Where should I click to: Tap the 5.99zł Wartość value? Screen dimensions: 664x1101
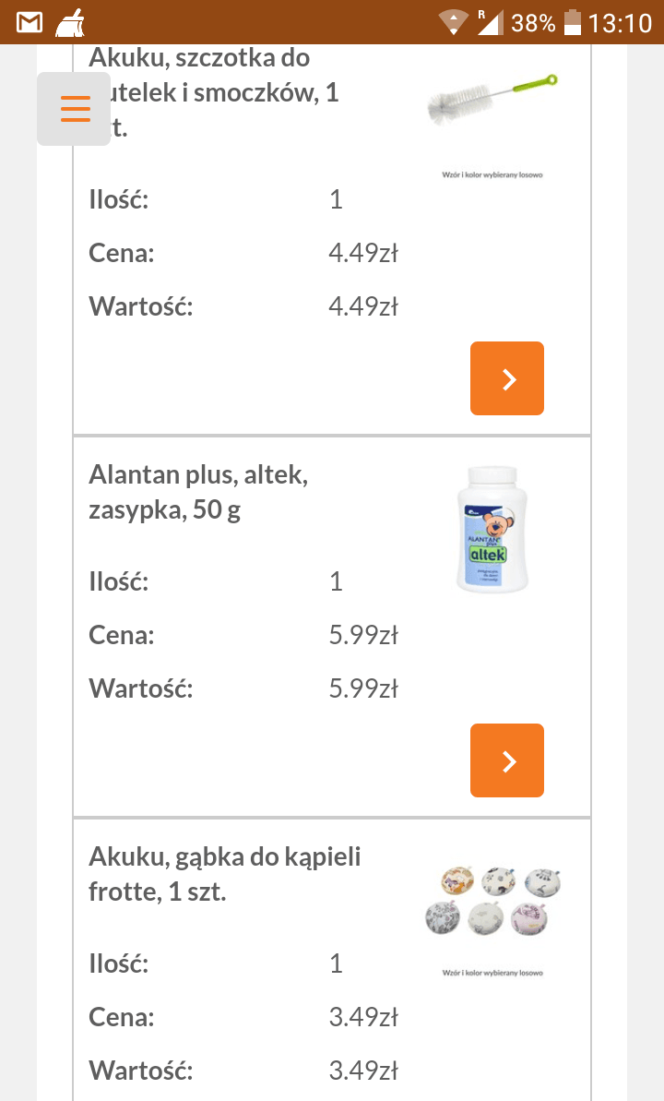(x=362, y=688)
